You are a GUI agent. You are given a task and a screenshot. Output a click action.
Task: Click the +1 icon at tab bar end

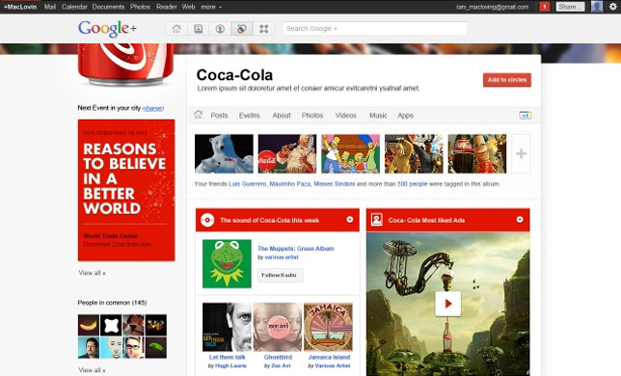click(526, 115)
